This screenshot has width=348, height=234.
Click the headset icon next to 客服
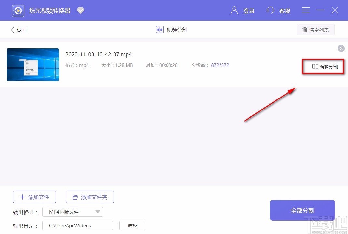[270, 10]
